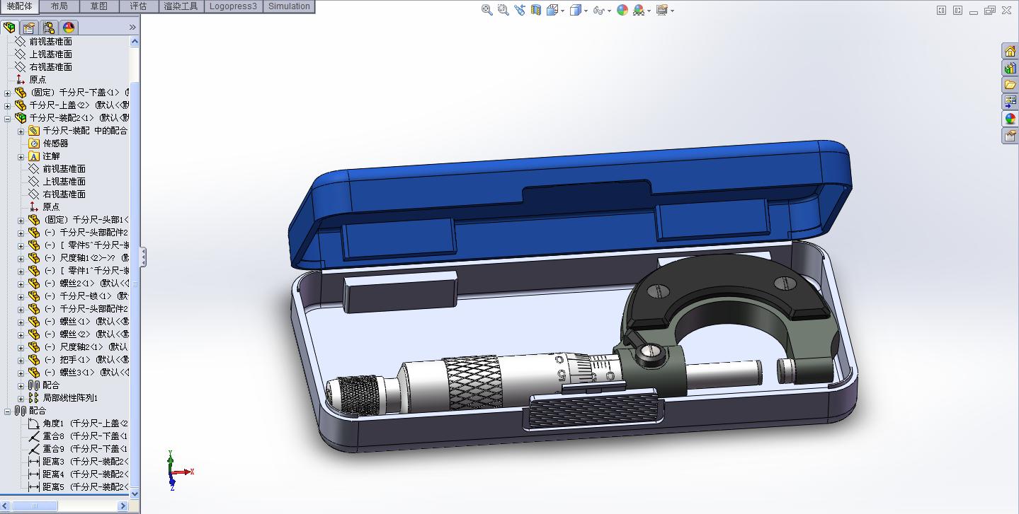Switch to the Simulation tab
This screenshot has height=514, width=1019.
click(x=289, y=6)
